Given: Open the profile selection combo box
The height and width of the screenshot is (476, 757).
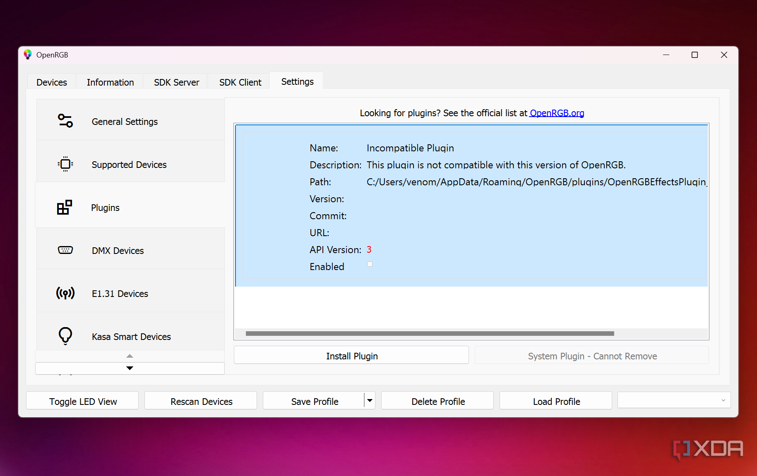Looking at the screenshot, I should click(x=674, y=400).
